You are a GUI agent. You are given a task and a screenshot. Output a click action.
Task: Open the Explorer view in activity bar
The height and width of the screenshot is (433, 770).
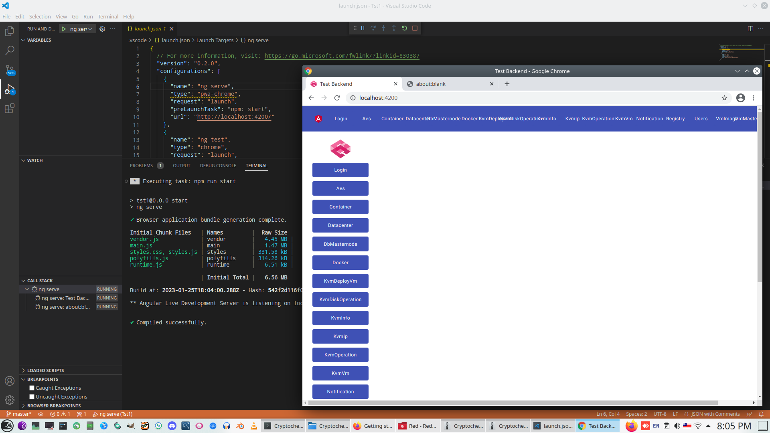[x=10, y=31]
